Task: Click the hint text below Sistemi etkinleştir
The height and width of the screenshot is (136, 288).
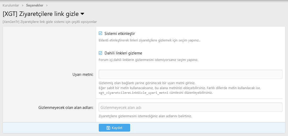Action: (149, 40)
